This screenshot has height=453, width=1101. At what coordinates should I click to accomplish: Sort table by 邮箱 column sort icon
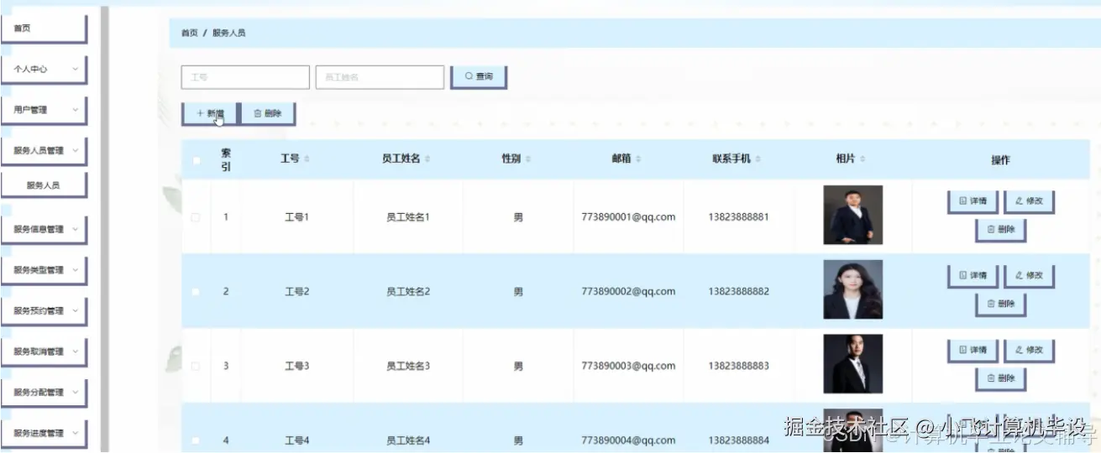pyautogui.click(x=638, y=159)
